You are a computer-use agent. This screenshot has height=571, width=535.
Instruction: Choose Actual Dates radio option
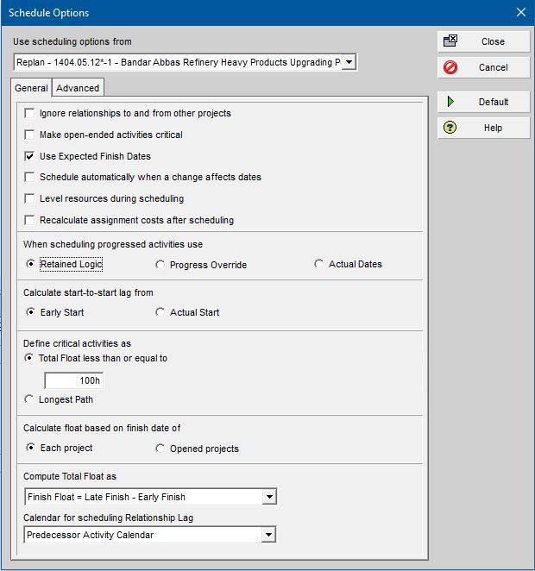pyautogui.click(x=319, y=264)
